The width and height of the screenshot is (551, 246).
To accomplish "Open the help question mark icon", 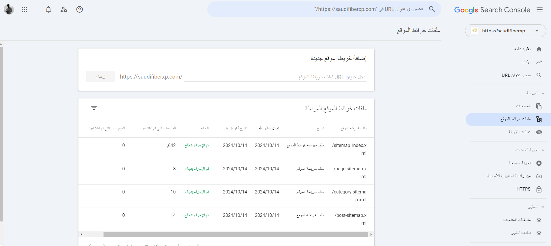I will pos(80,10).
